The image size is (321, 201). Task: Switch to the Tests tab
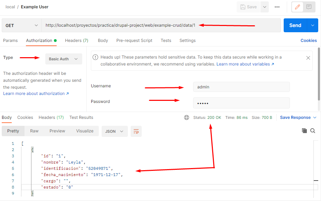(166, 41)
